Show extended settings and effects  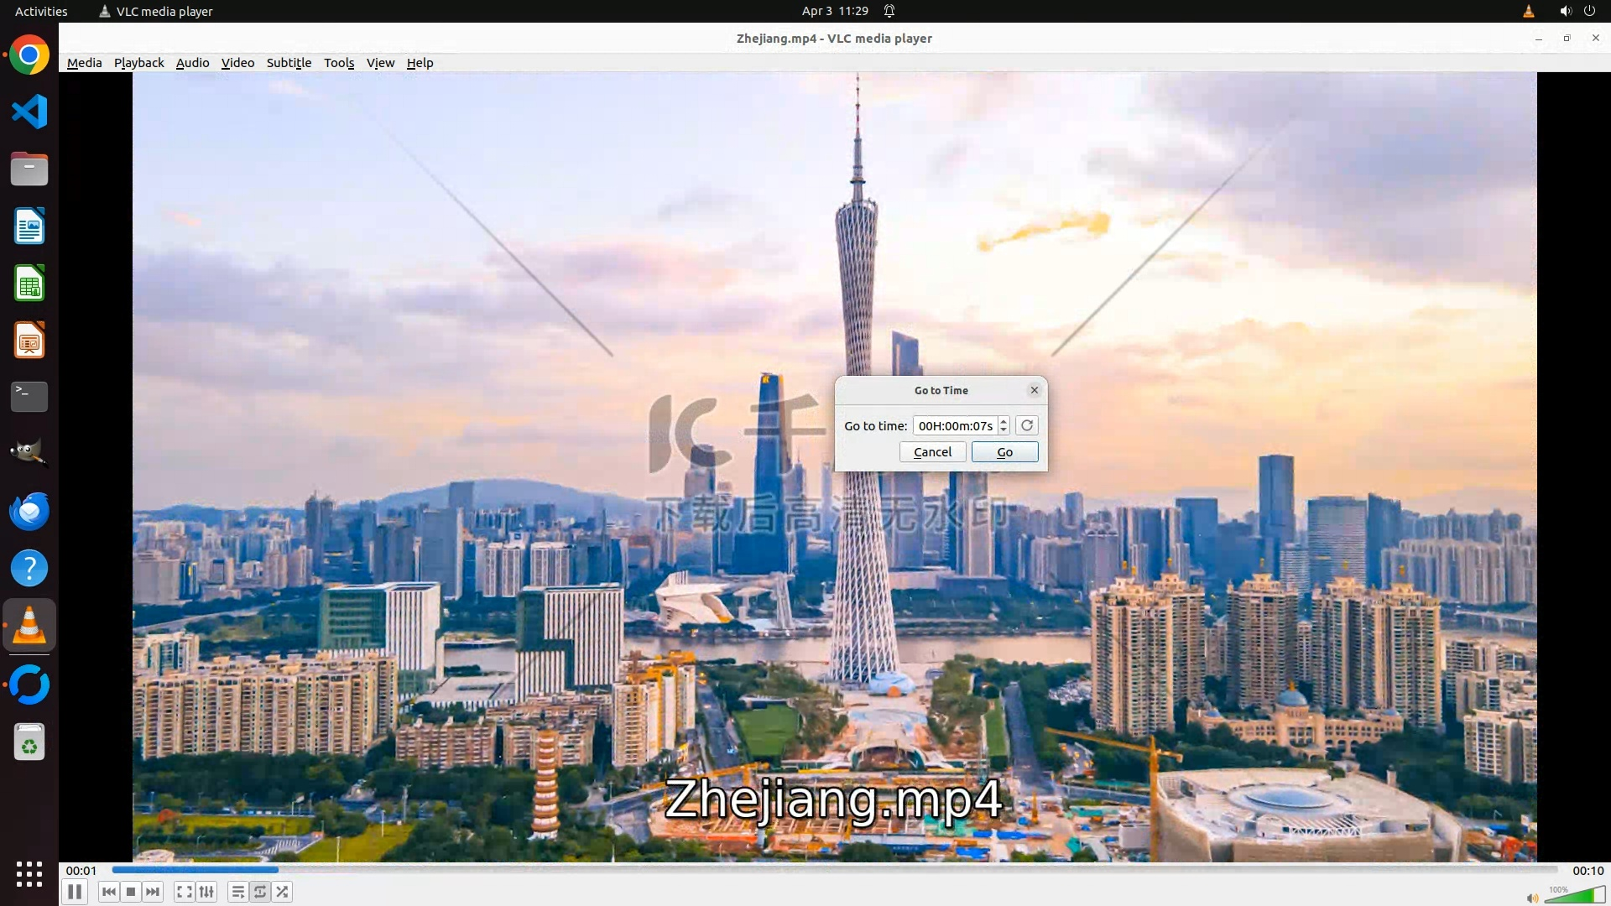click(206, 892)
